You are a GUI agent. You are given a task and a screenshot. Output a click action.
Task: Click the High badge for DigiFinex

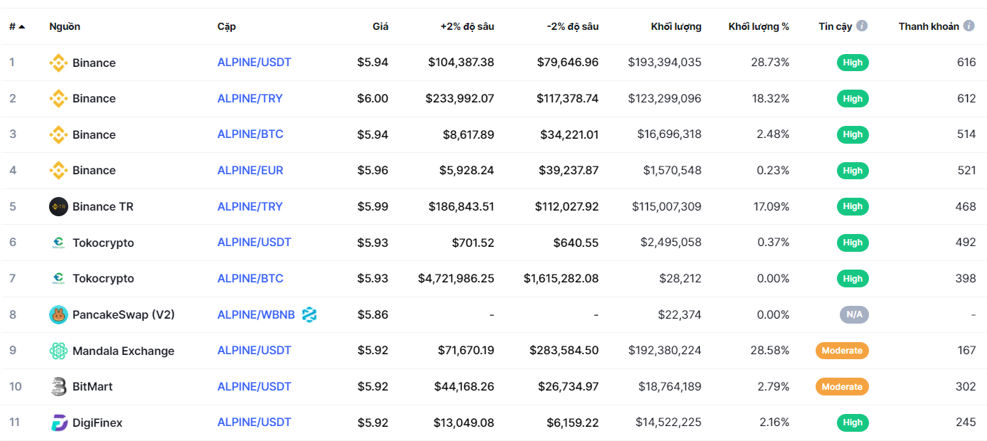click(x=853, y=423)
